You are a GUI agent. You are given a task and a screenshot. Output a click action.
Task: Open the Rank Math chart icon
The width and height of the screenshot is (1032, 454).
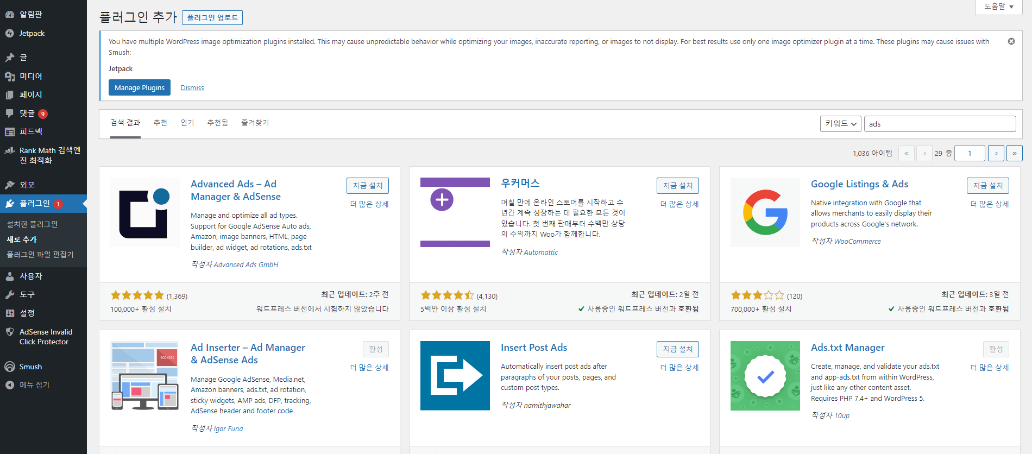10,150
